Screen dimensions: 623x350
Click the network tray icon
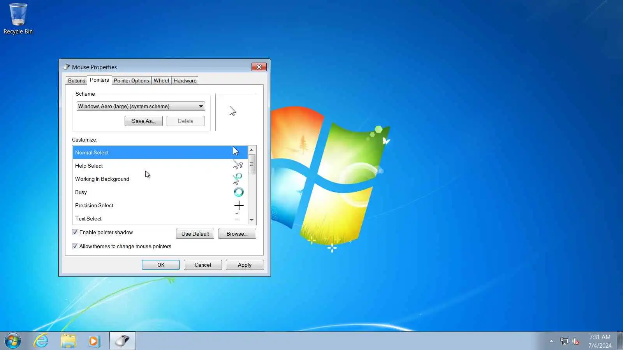564,341
